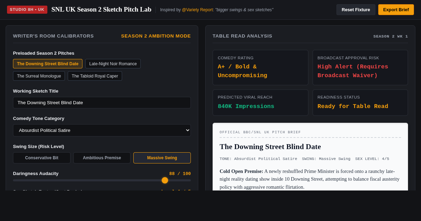Click "SEASON 2 WK 1" text

pyautogui.click(x=390, y=36)
